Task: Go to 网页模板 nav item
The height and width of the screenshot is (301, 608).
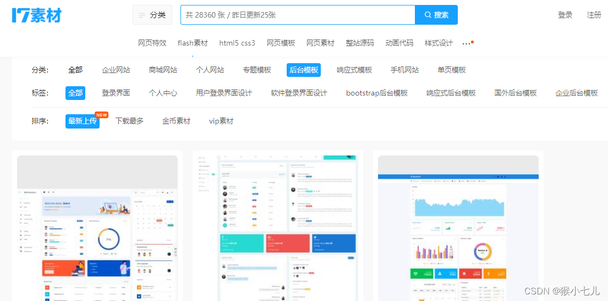Action: (x=281, y=43)
